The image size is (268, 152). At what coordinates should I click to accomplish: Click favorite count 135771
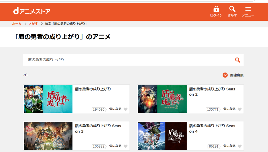[x=213, y=109]
